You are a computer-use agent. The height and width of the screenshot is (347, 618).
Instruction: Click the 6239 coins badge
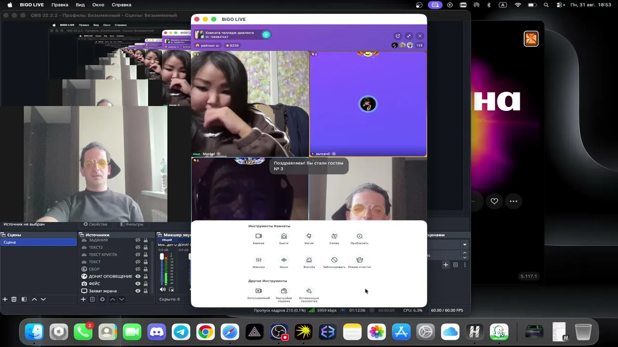tap(232, 45)
